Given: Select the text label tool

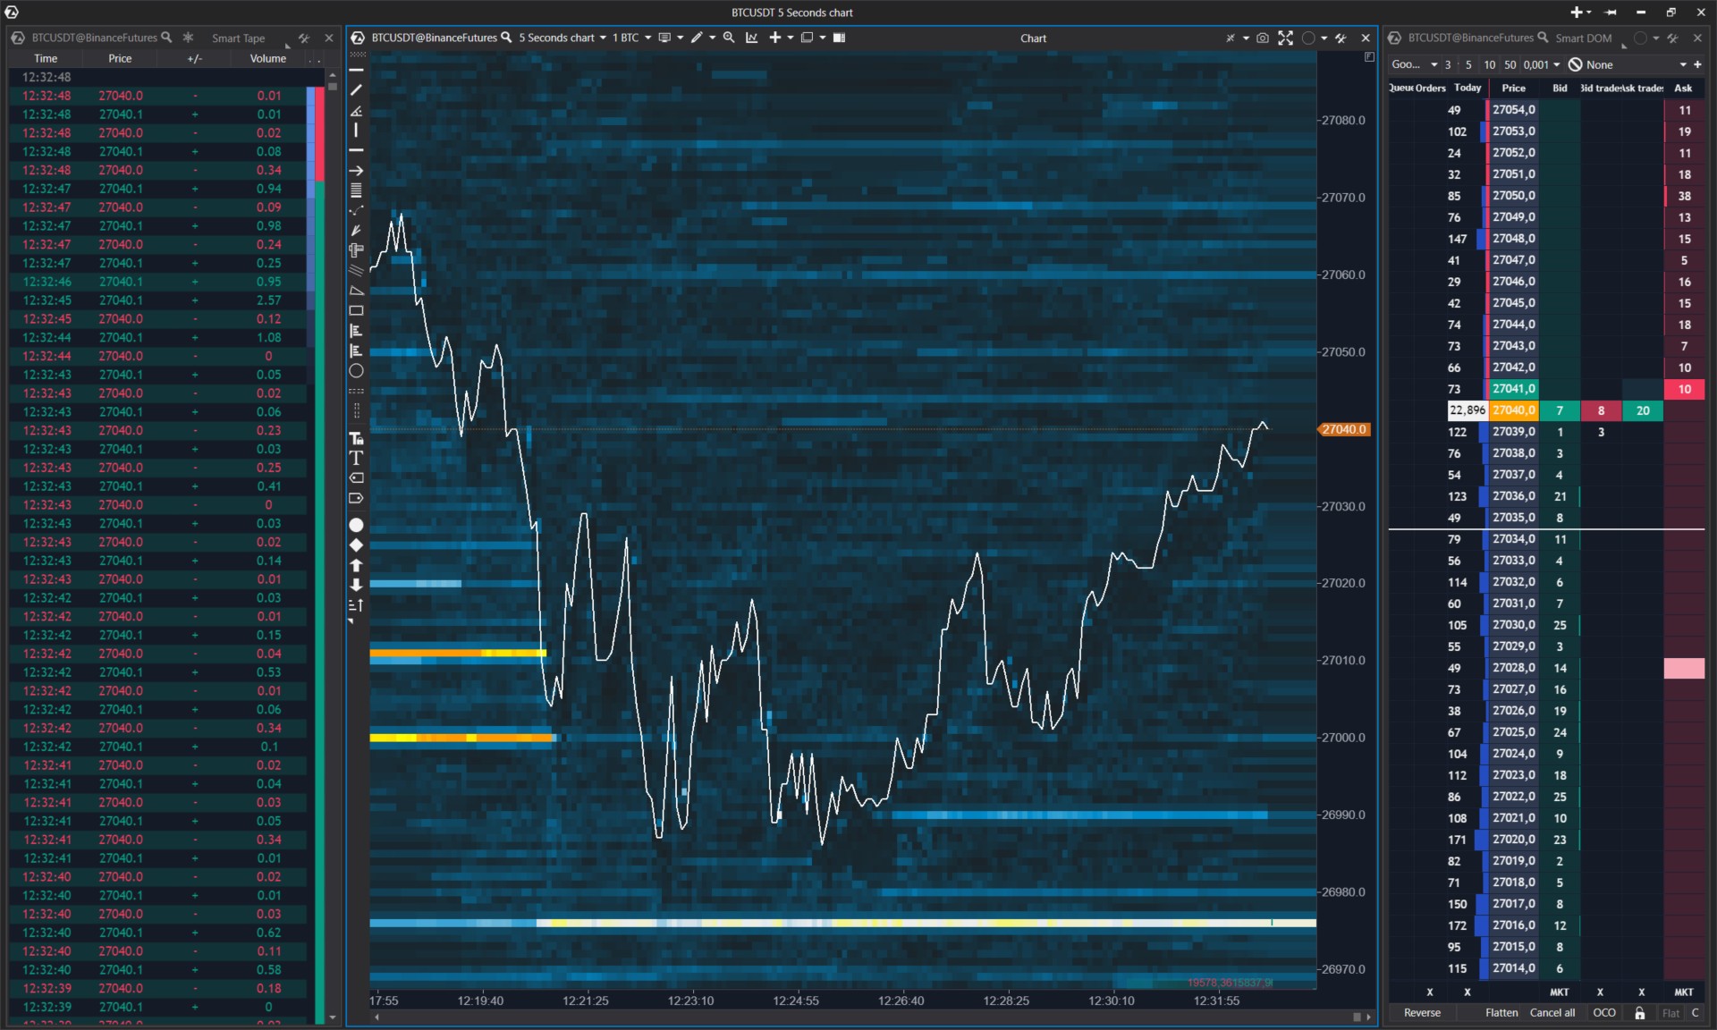Looking at the screenshot, I should [x=356, y=458].
